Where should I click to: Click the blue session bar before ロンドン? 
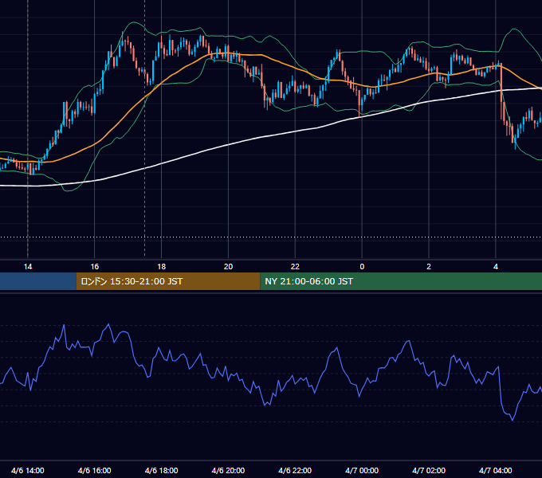(38, 281)
